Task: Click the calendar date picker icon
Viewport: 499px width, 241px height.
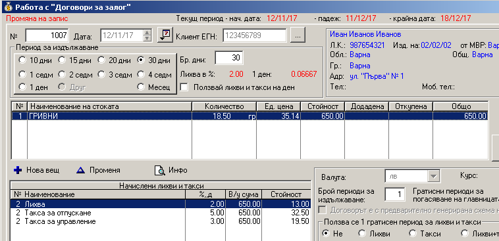Action: click(165, 35)
